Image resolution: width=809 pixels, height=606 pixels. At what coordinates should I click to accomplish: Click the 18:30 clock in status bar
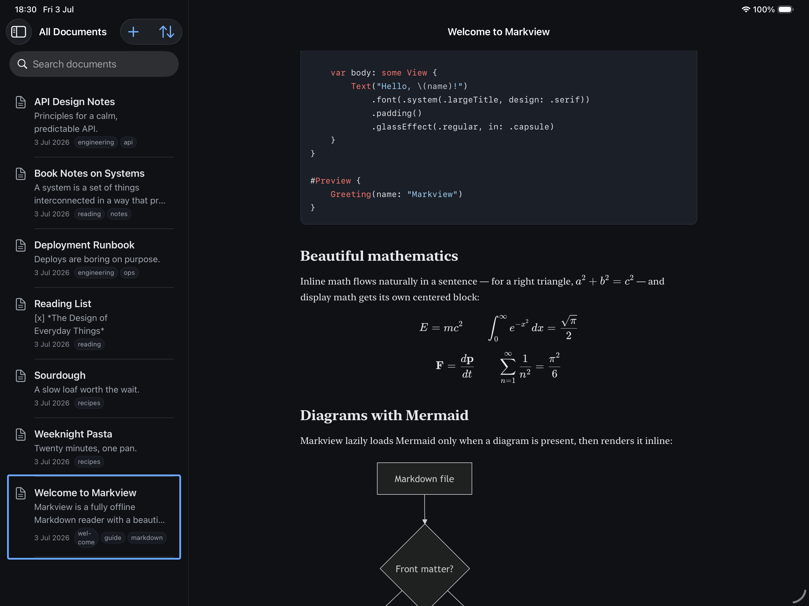(x=26, y=9)
